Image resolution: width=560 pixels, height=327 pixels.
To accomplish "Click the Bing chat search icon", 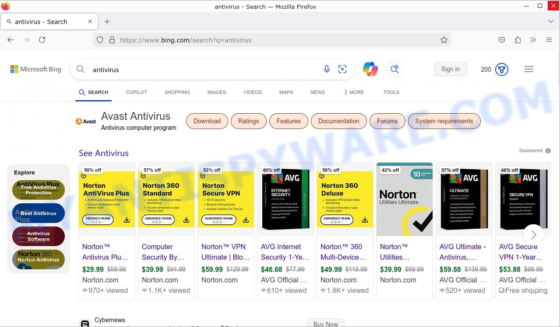I will 394,69.
